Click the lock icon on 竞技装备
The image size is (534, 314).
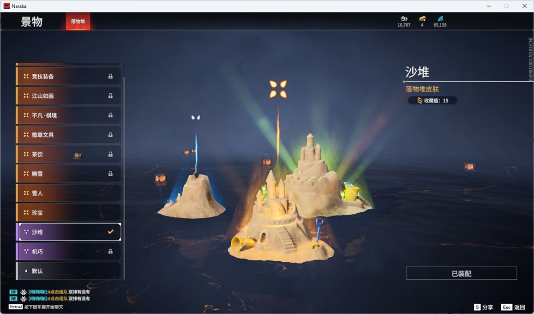pos(110,76)
